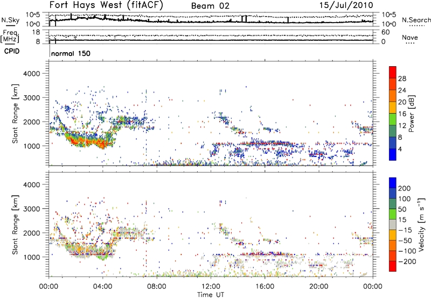
Task: Click the 'Slant Range [km]' label of the velocity panel
Action: point(15,224)
